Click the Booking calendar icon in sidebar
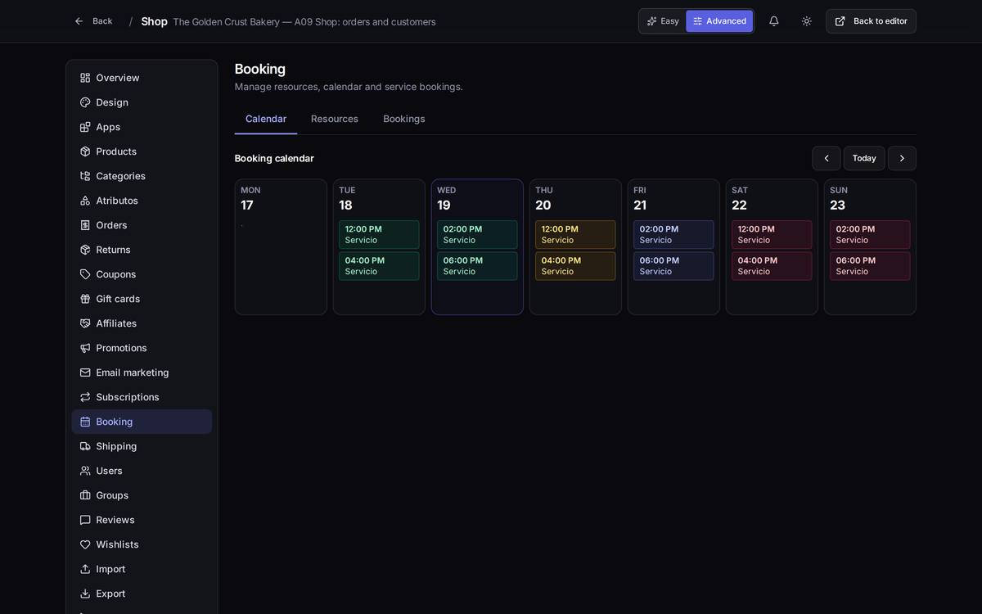Image resolution: width=982 pixels, height=614 pixels. tap(85, 422)
